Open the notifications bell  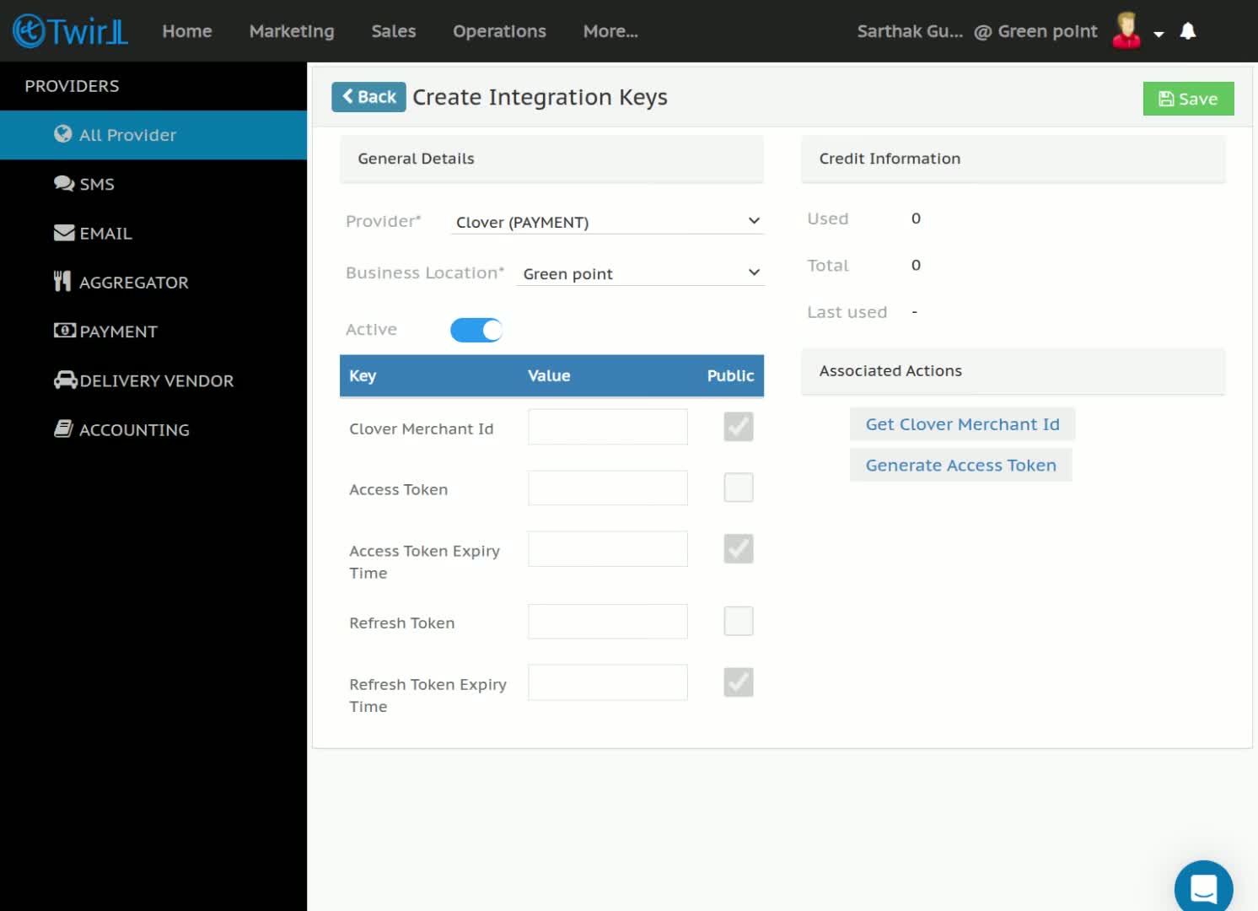(1188, 31)
